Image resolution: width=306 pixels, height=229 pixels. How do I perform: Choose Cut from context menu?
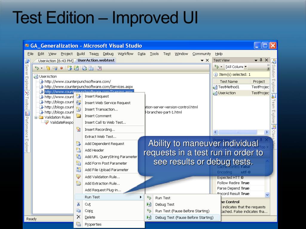(x=110, y=204)
